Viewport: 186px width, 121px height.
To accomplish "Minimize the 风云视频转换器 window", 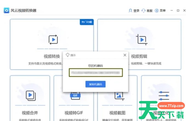I will pos(171,10).
